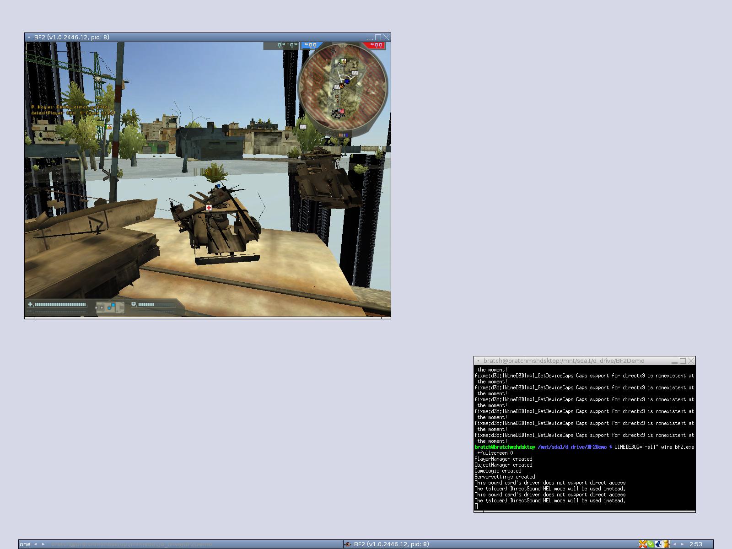The width and height of the screenshot is (732, 549).
Task: Click the 'GameLogic created' terminal line
Action: [x=498, y=471]
